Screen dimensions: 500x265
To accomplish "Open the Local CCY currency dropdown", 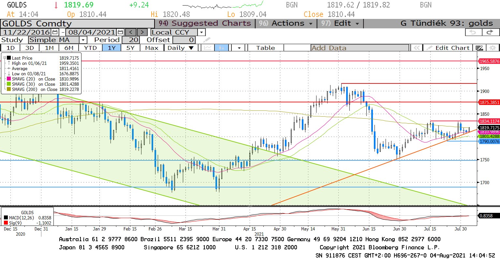I will coord(202,32).
